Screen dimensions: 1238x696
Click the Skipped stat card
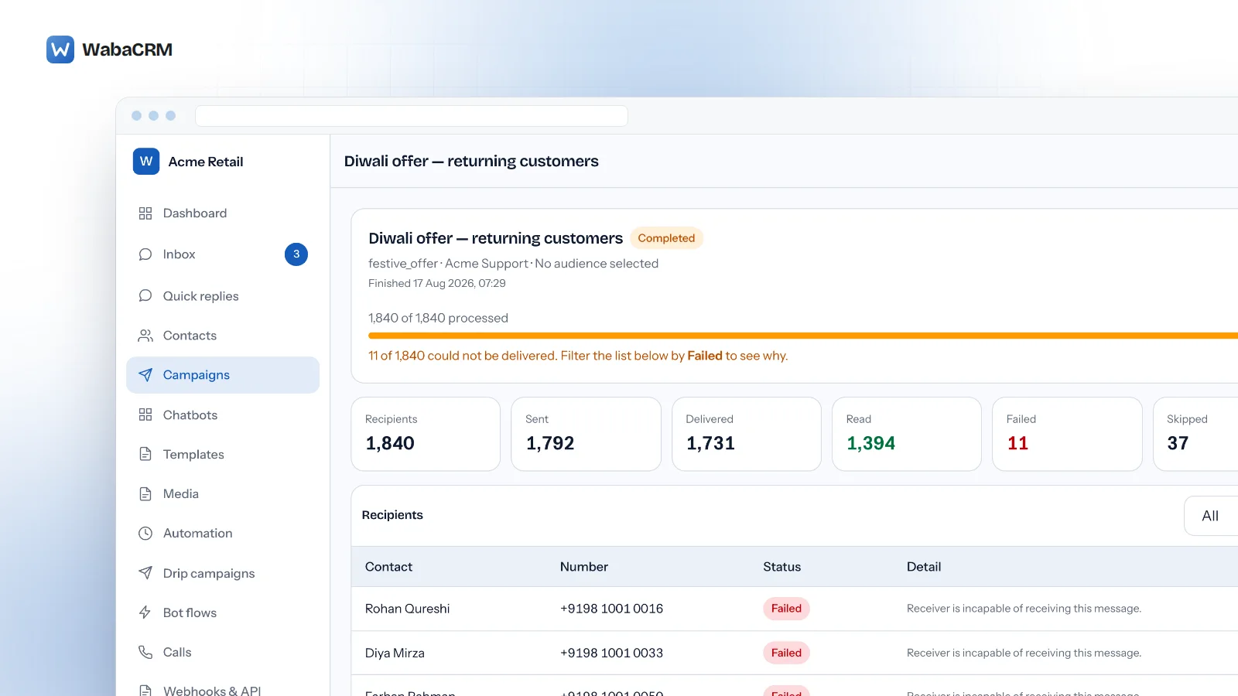point(1196,434)
